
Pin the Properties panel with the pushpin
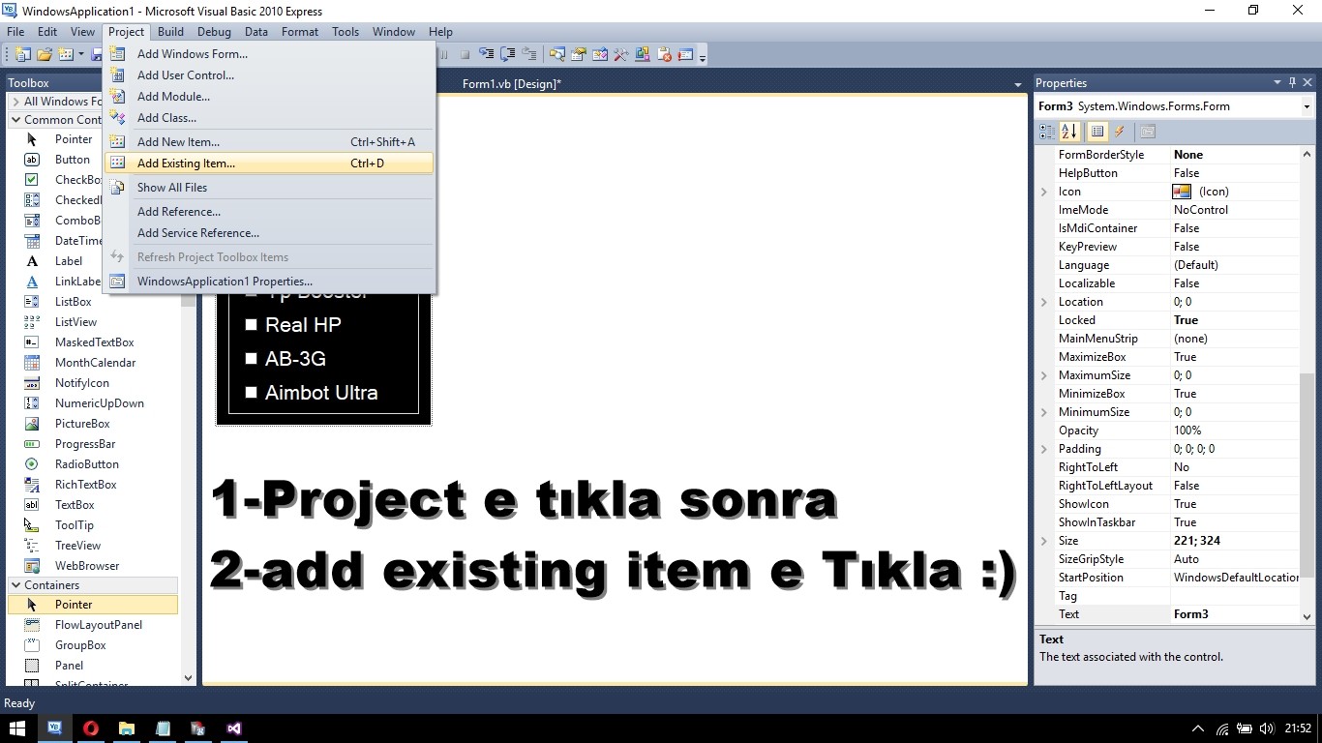(1292, 83)
